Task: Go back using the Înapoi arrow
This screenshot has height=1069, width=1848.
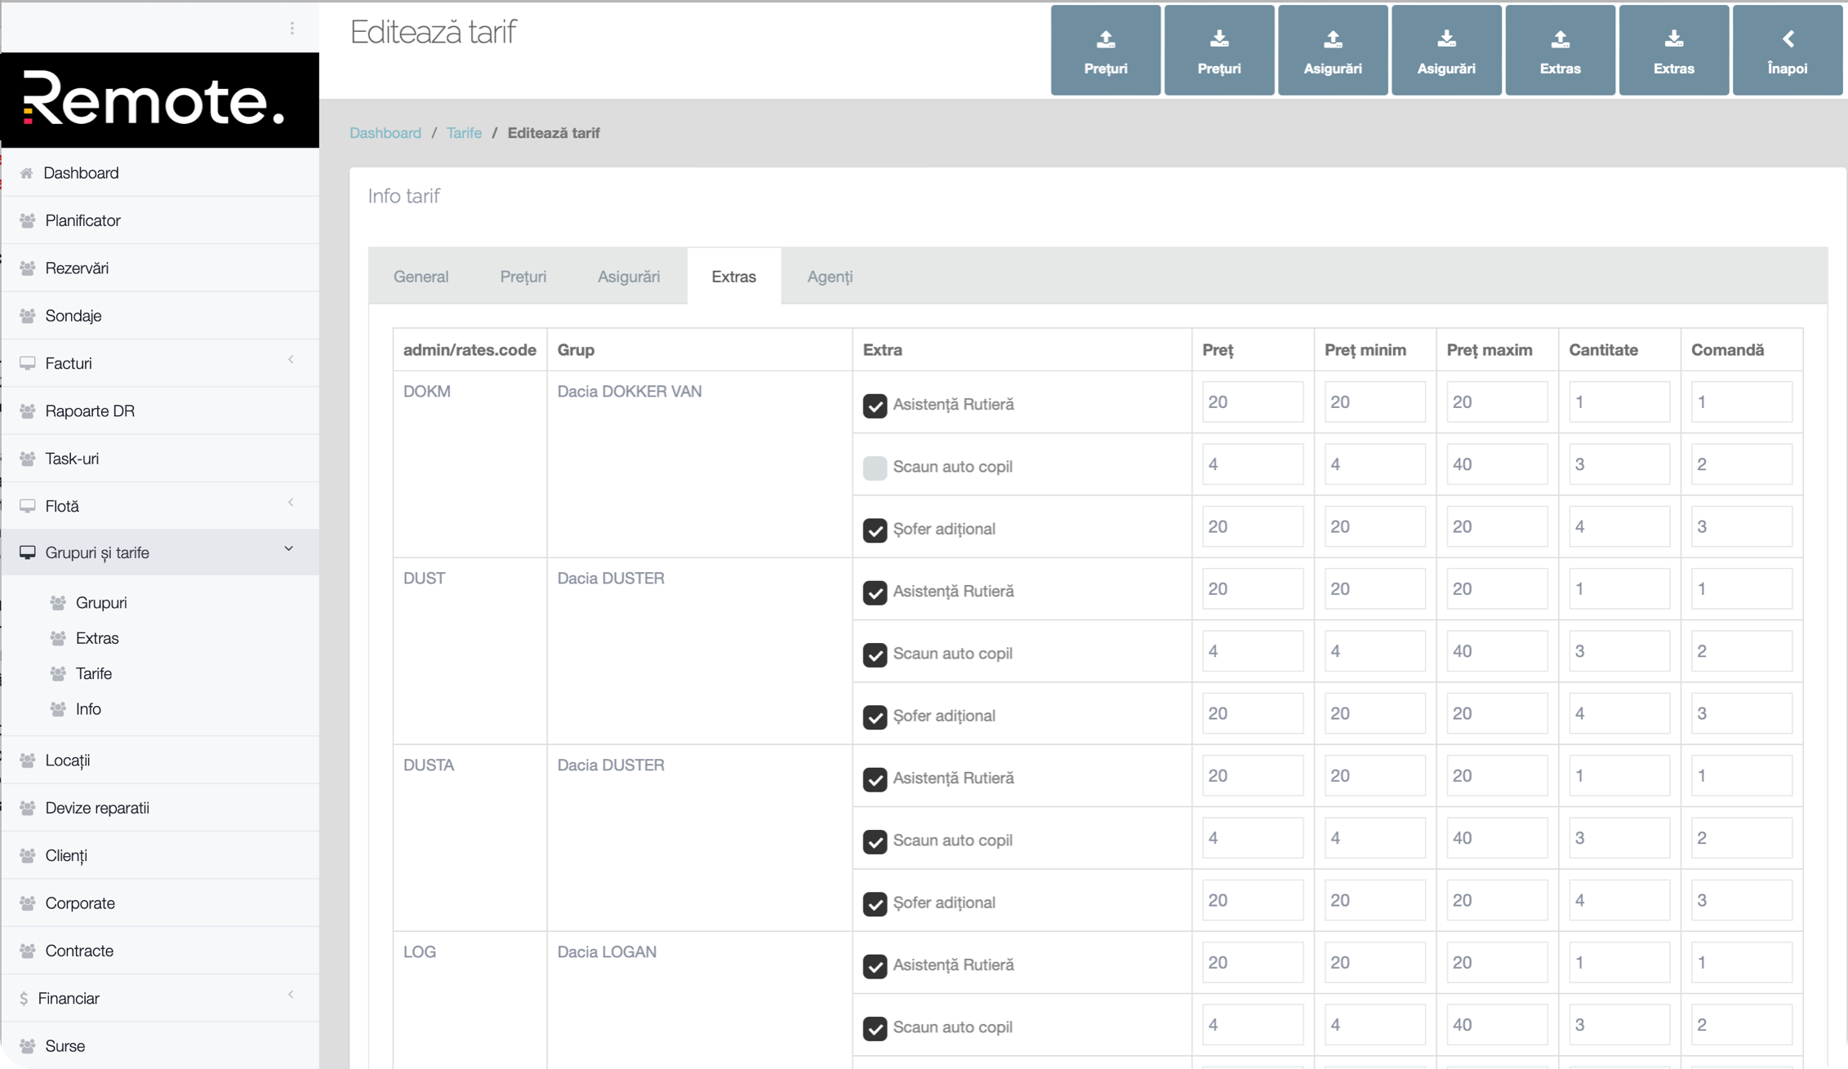Action: 1787,51
